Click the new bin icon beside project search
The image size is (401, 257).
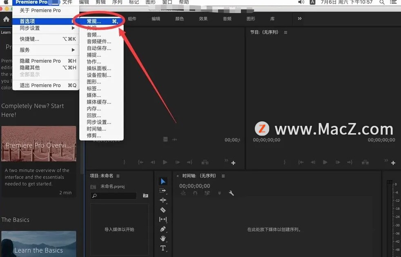[145, 195]
